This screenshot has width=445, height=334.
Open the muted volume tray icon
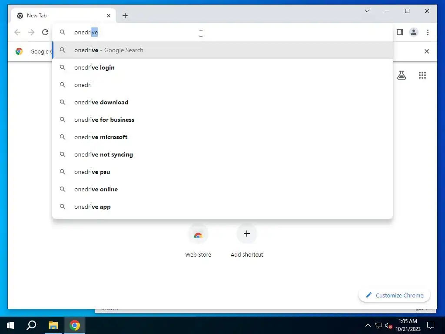tap(389, 325)
